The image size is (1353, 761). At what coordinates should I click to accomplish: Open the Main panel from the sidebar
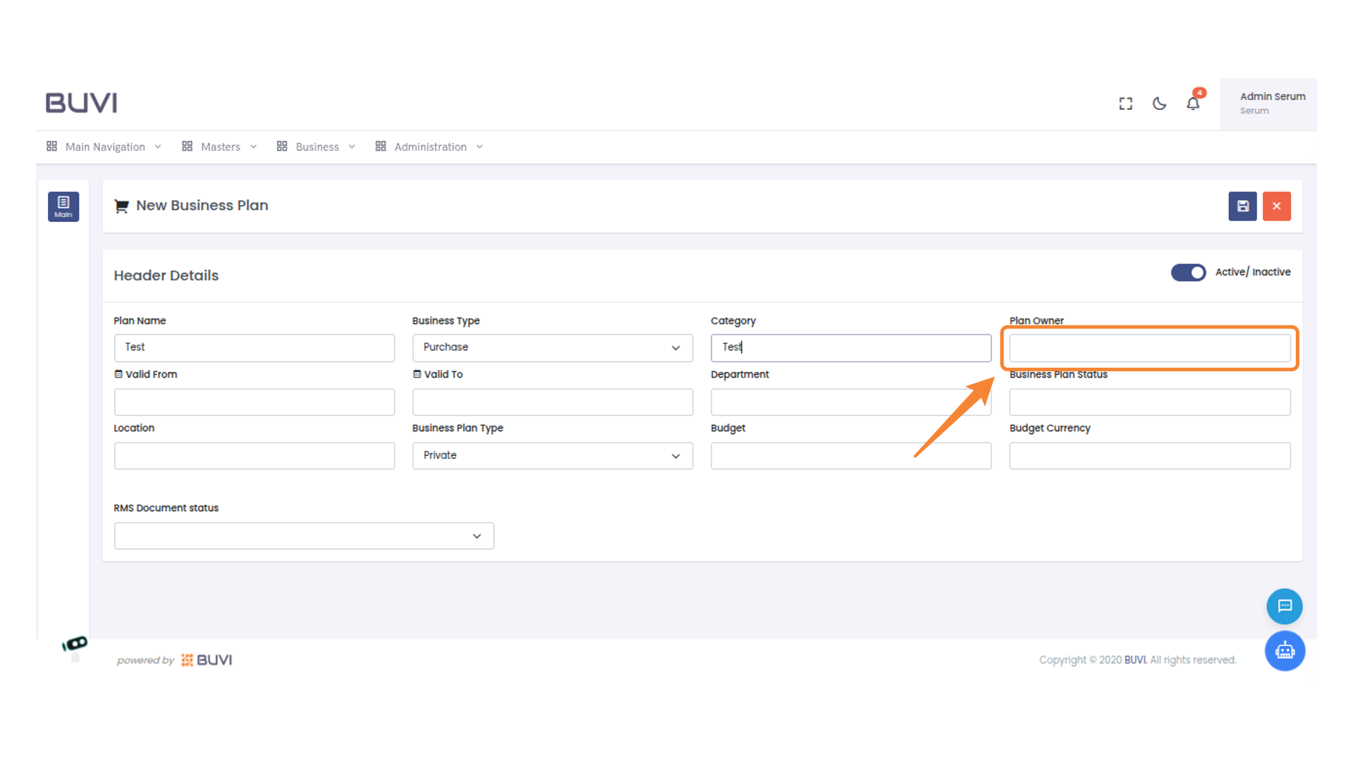click(63, 206)
